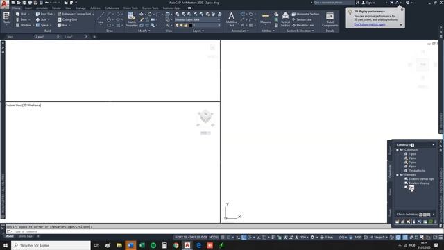This screenshot has width=444, height=250.
Task: Open the Insert ribbon tab
Action: point(28,8)
